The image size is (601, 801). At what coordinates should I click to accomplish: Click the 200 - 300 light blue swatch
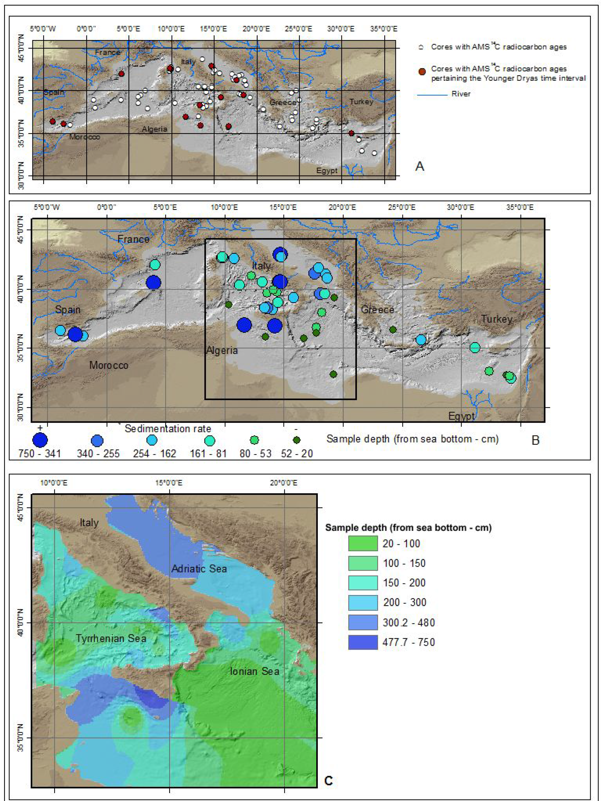pyautogui.click(x=363, y=602)
